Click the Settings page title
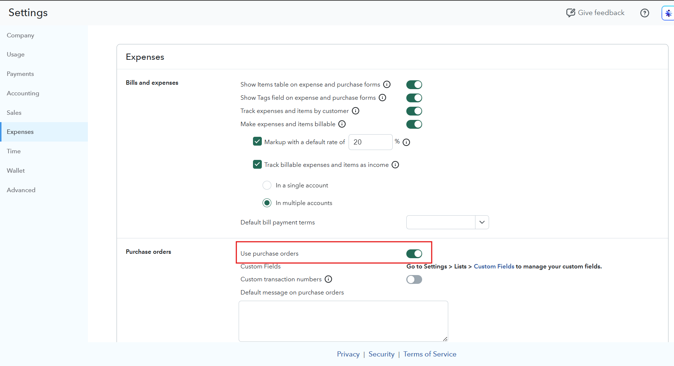Image resolution: width=674 pixels, height=366 pixels. [x=28, y=13]
